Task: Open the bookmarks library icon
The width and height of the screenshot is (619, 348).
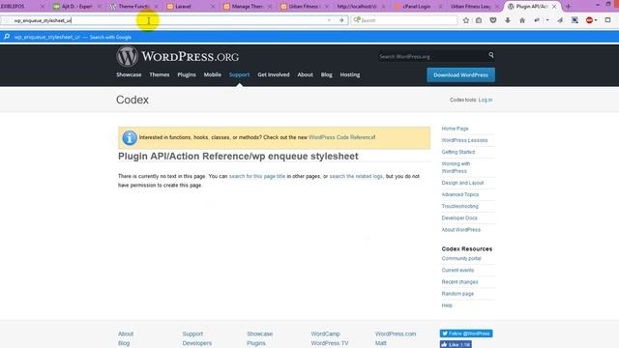Action: point(479,20)
